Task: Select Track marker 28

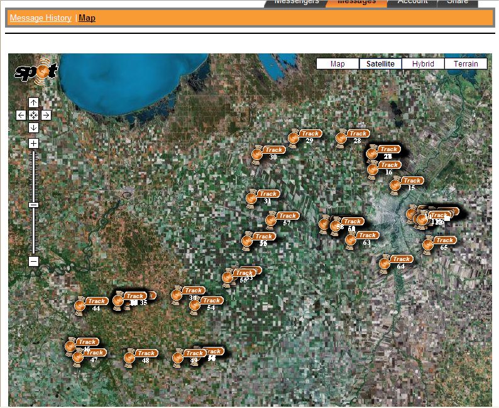Action: point(353,138)
